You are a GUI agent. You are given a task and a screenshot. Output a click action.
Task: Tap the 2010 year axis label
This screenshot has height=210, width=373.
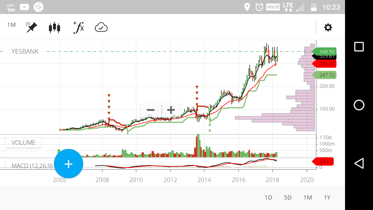point(136,180)
